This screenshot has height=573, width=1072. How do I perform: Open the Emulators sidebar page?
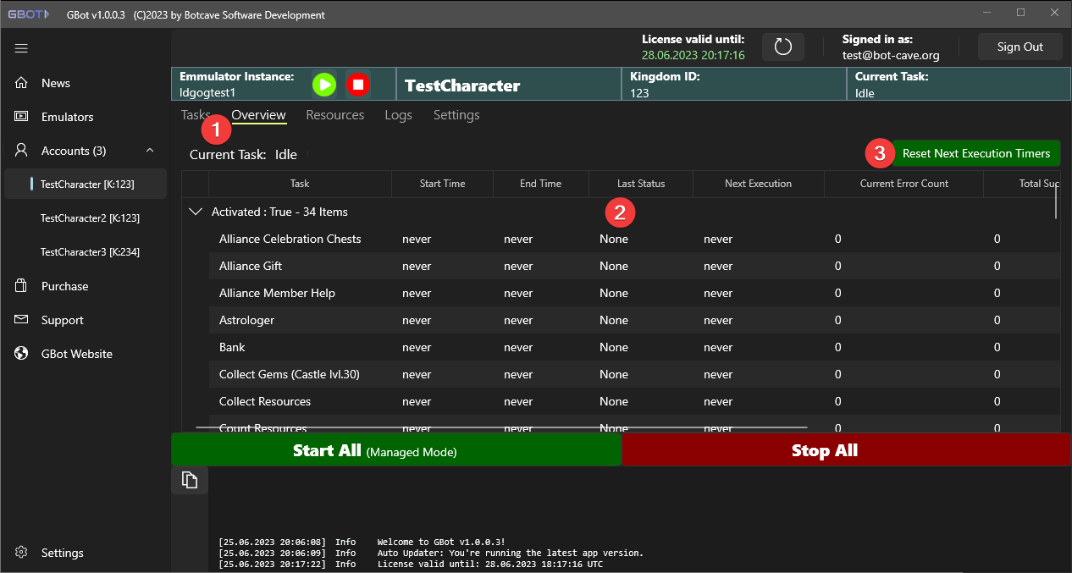pyautogui.click(x=67, y=117)
